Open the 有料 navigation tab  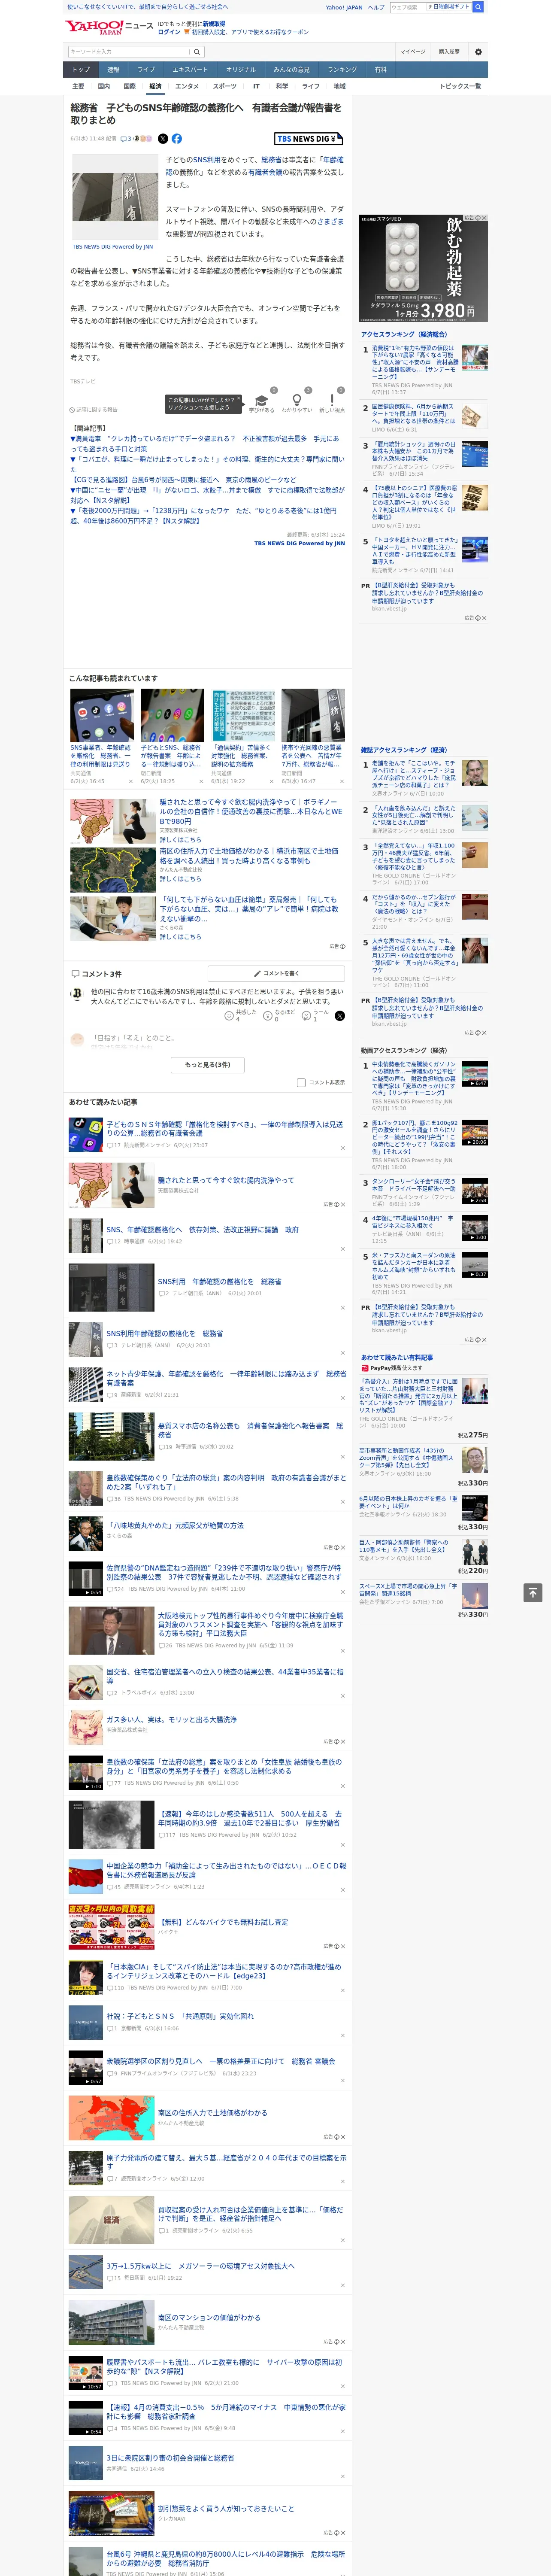point(380,70)
